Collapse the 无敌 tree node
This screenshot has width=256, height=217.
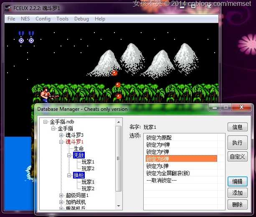69,155
